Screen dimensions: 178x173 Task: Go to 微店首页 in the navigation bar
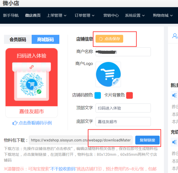(x=33, y=15)
